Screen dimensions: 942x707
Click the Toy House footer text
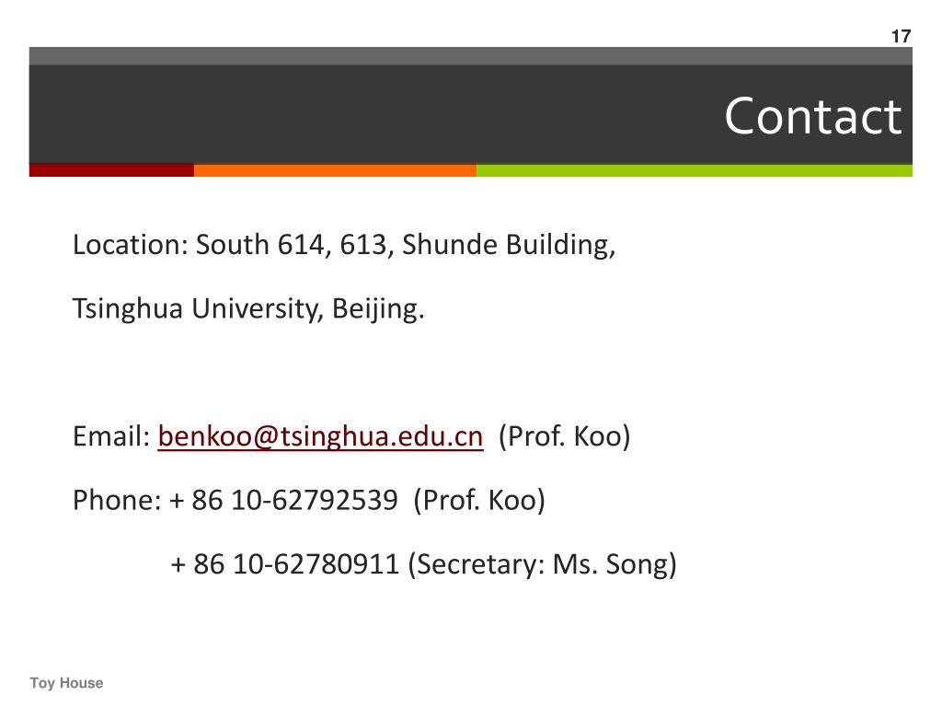[x=66, y=683]
